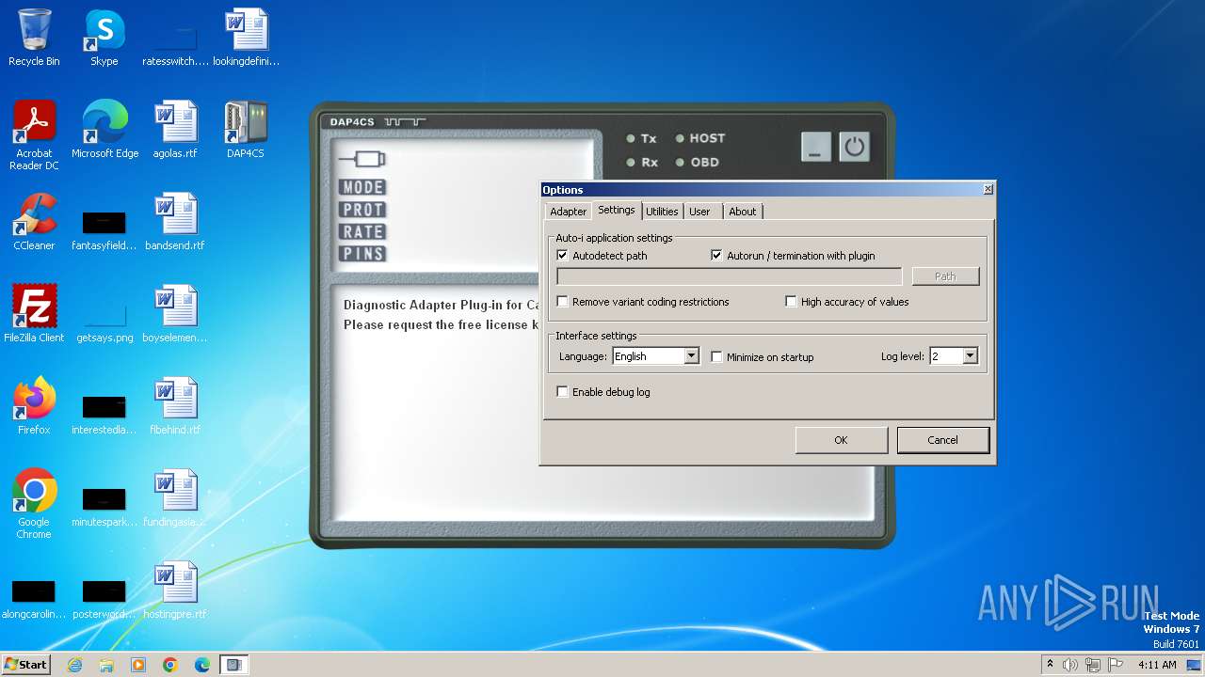1205x677 pixels.
Task: Click the connector plug icon in DAP4CS
Action: tap(362, 159)
